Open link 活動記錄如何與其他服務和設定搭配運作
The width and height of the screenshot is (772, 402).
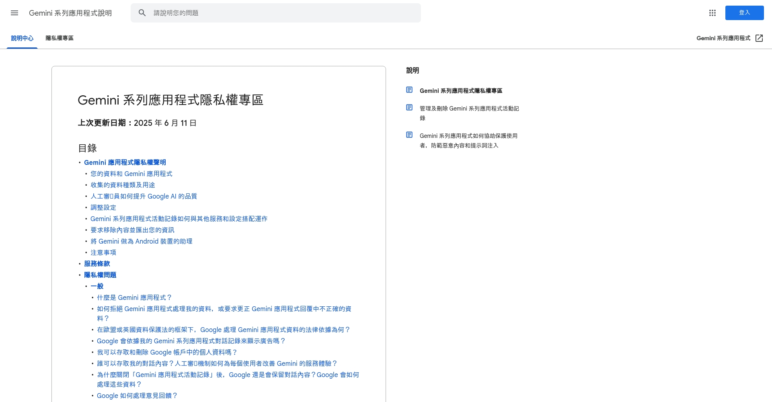[x=179, y=219]
